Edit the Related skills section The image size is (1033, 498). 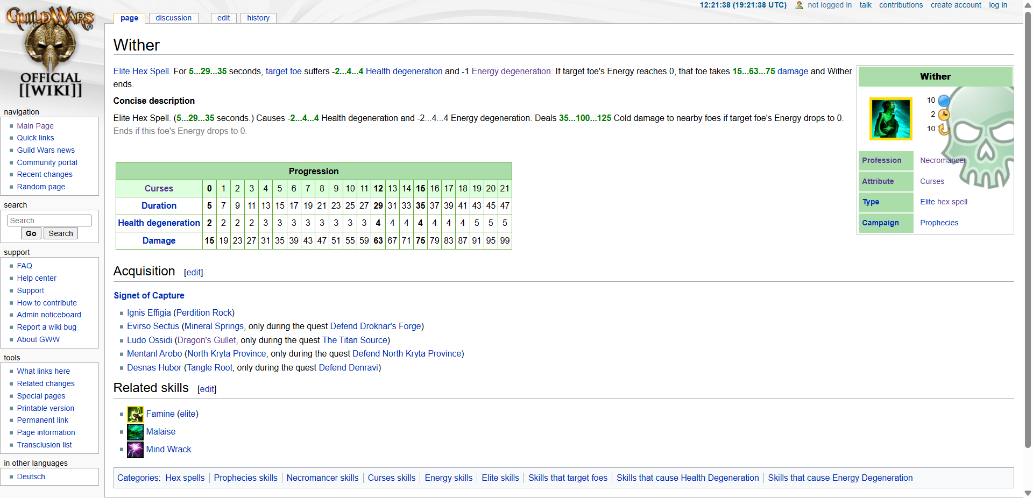pos(207,389)
